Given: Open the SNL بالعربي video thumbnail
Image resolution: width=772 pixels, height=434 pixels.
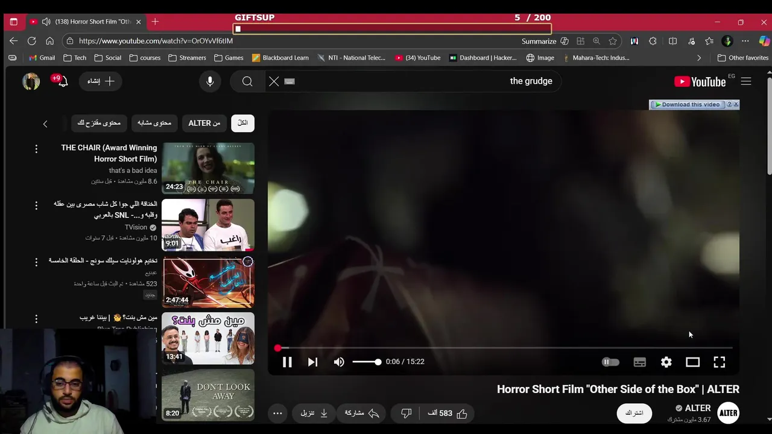Looking at the screenshot, I should (x=208, y=225).
